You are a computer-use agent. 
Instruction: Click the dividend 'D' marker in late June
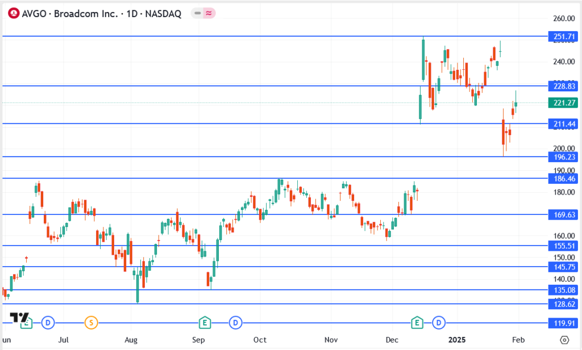pos(48,323)
